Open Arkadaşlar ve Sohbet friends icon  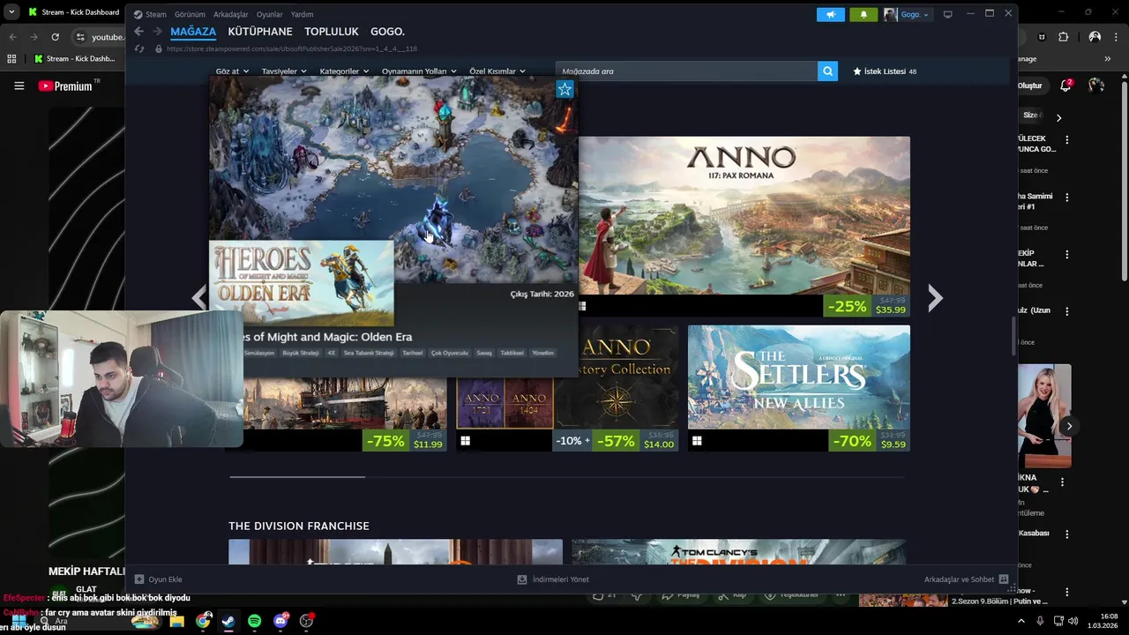pyautogui.click(x=1004, y=579)
